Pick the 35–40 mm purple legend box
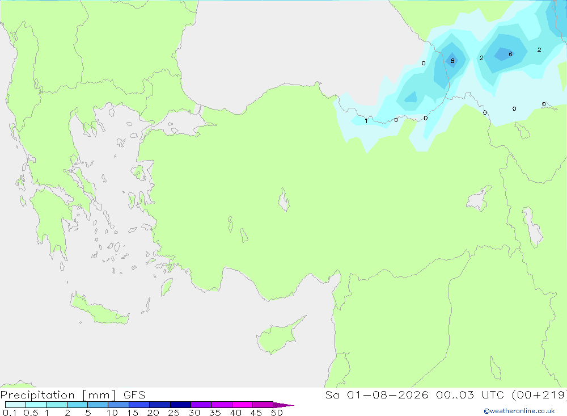This screenshot has width=567, height=416. 222,405
